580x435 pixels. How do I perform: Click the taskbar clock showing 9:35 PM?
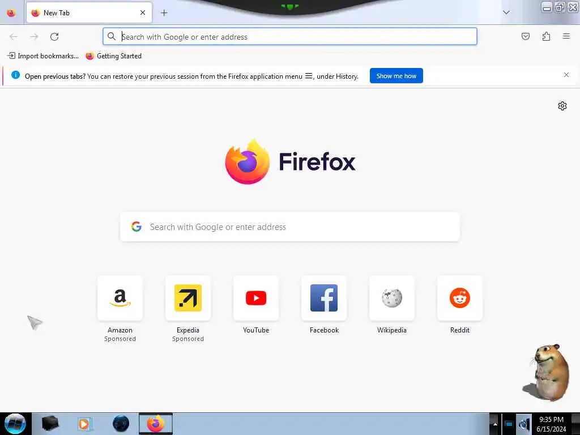(x=552, y=424)
